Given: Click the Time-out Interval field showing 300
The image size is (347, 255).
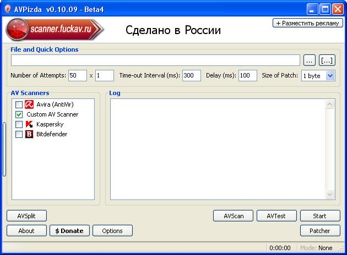Looking at the screenshot, I should click(192, 75).
